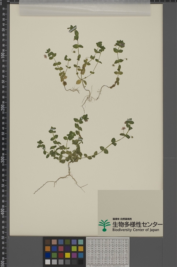Choose the teal swatch in top row
177x267 pixels.
tap(81, 242)
